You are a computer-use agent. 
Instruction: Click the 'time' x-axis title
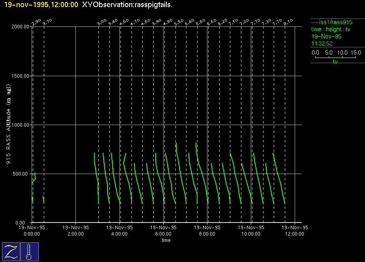coord(166,240)
